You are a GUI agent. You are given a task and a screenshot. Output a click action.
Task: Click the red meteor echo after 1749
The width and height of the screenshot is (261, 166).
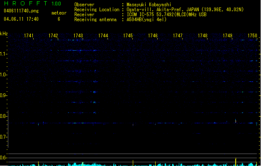[236, 121]
